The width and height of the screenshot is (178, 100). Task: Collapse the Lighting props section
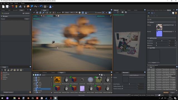(x=148, y=38)
